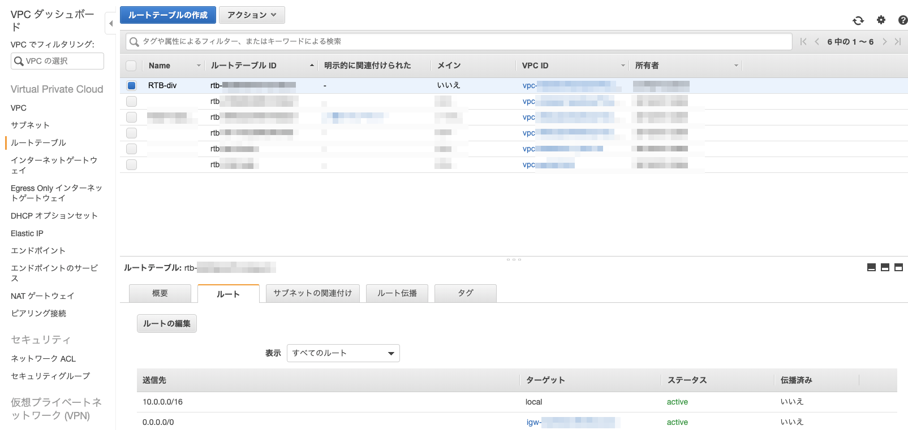Screen dimensions: 908x430
Task: Open VPC link in sidebar
Action: pyautogui.click(x=19, y=108)
